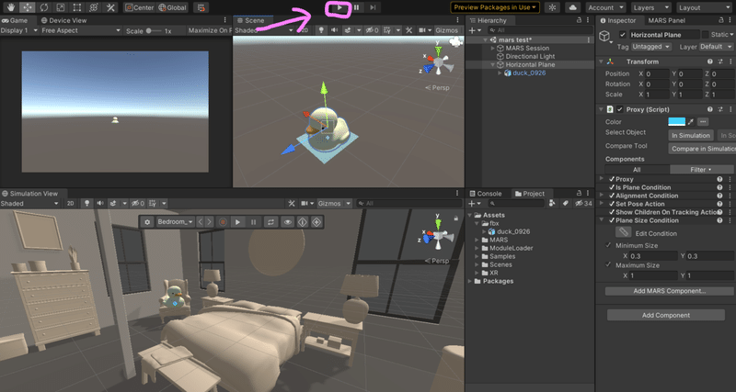Open the Bedroom environment dropdown
The height and width of the screenshot is (392, 736).
pyautogui.click(x=175, y=222)
